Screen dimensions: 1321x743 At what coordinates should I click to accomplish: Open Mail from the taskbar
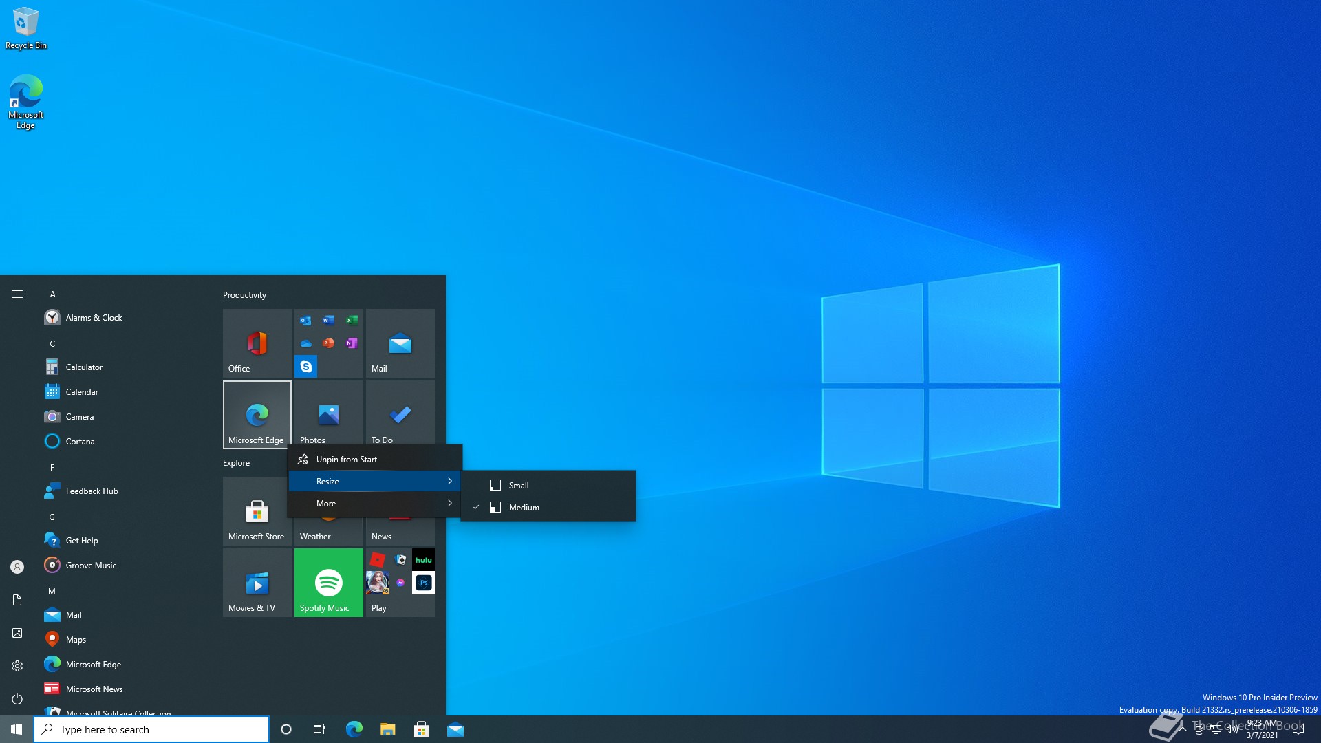tap(455, 729)
